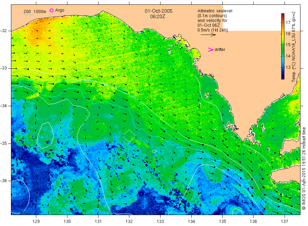Click the longitude label 130
The height and width of the screenshot is (226, 308).
[x=67, y=222]
